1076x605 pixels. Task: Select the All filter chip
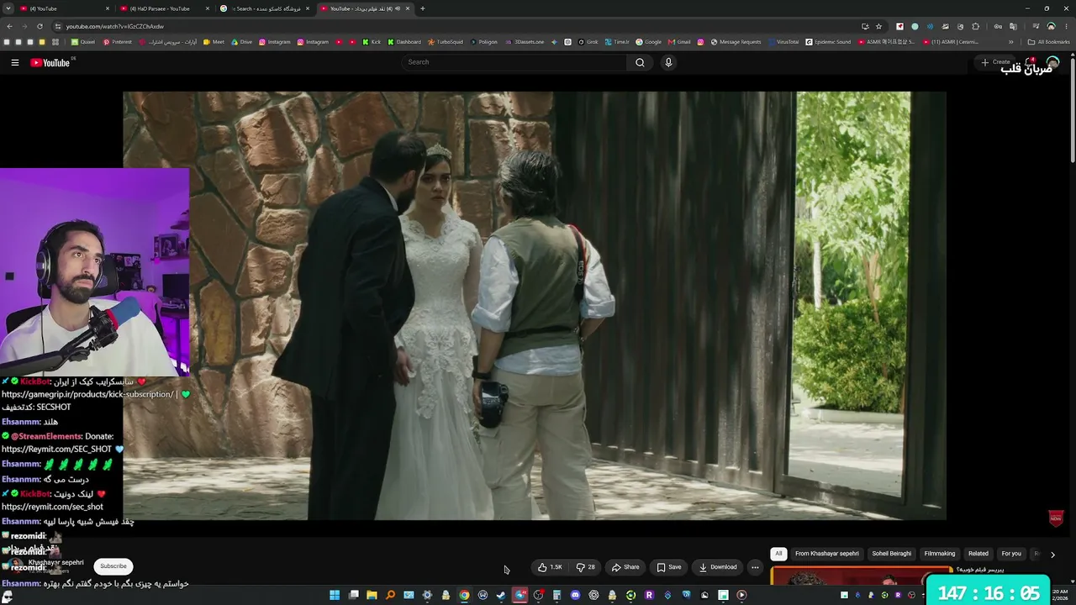pos(778,554)
